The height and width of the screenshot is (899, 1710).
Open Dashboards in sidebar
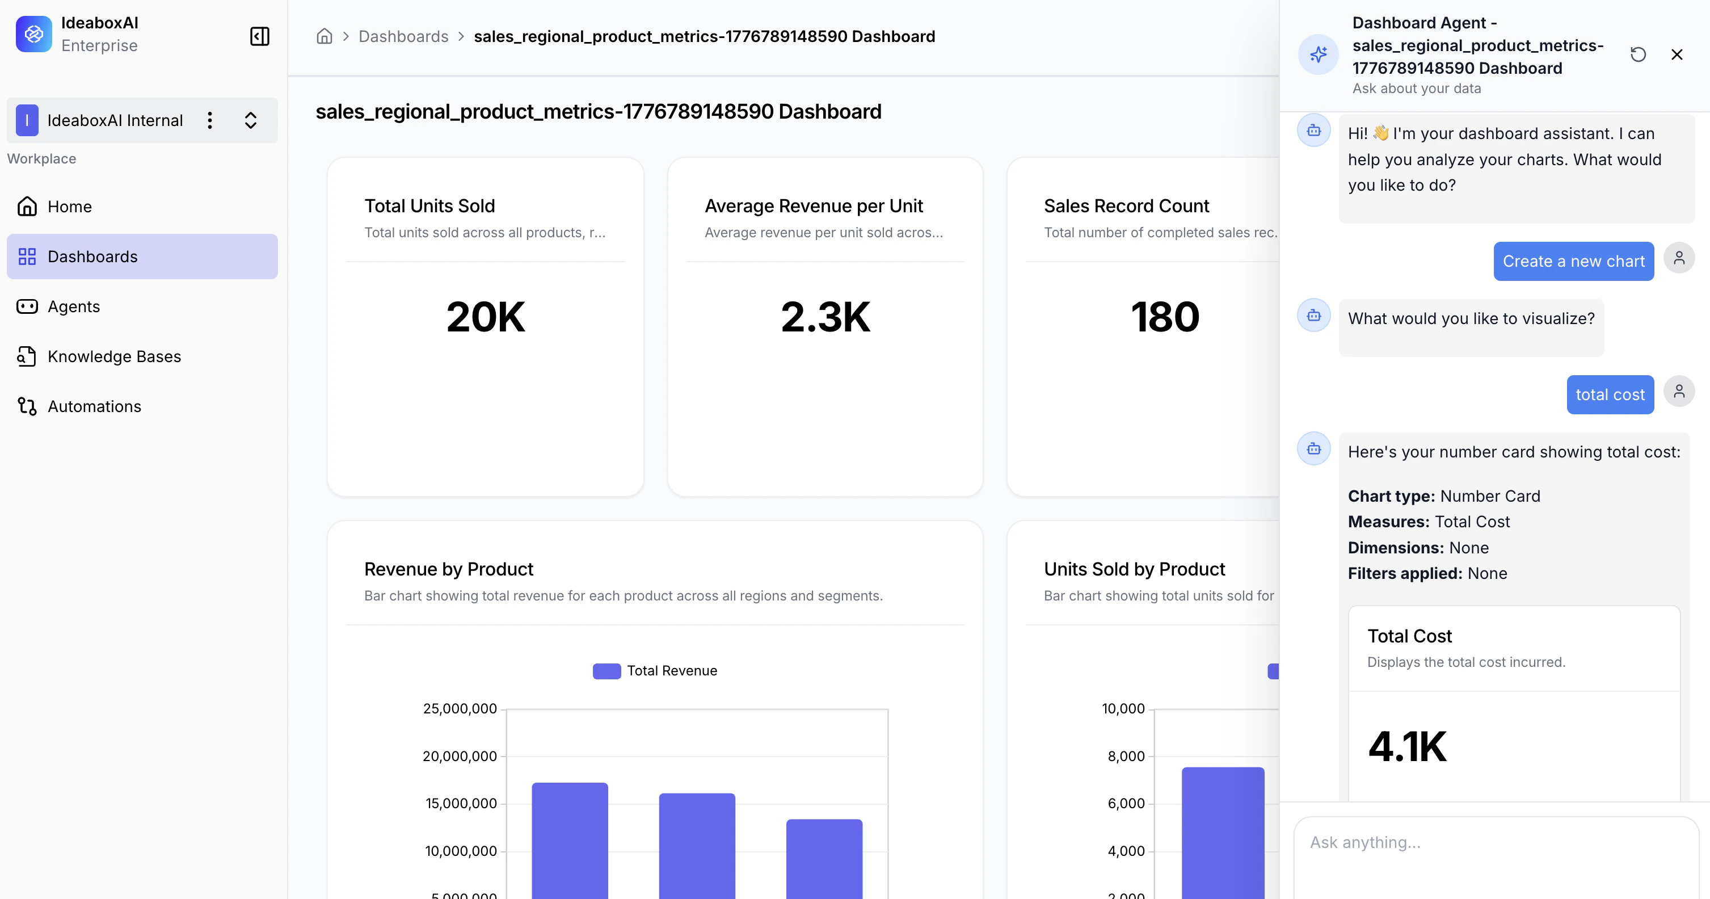coord(142,257)
